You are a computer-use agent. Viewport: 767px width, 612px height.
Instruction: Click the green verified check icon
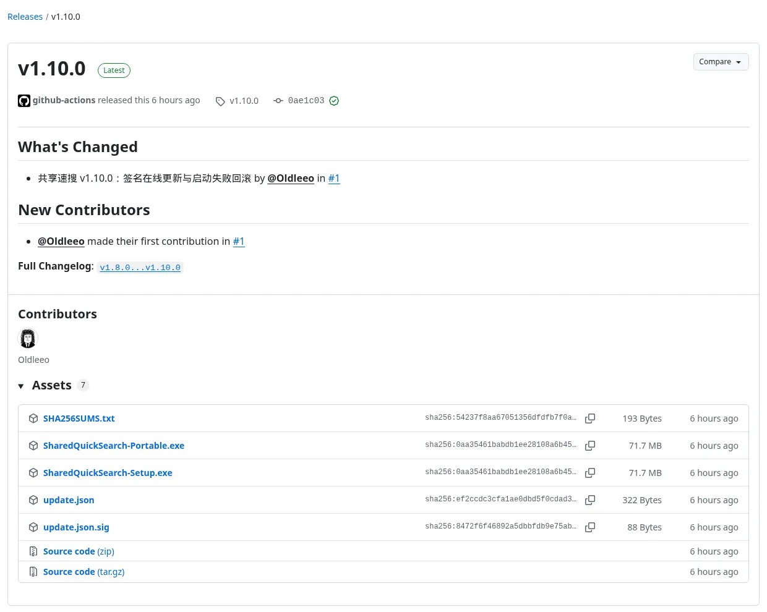click(x=334, y=101)
